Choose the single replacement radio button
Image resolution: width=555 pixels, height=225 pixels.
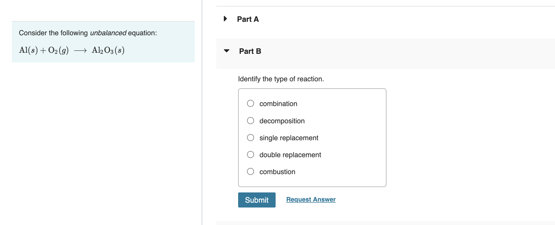(x=251, y=138)
